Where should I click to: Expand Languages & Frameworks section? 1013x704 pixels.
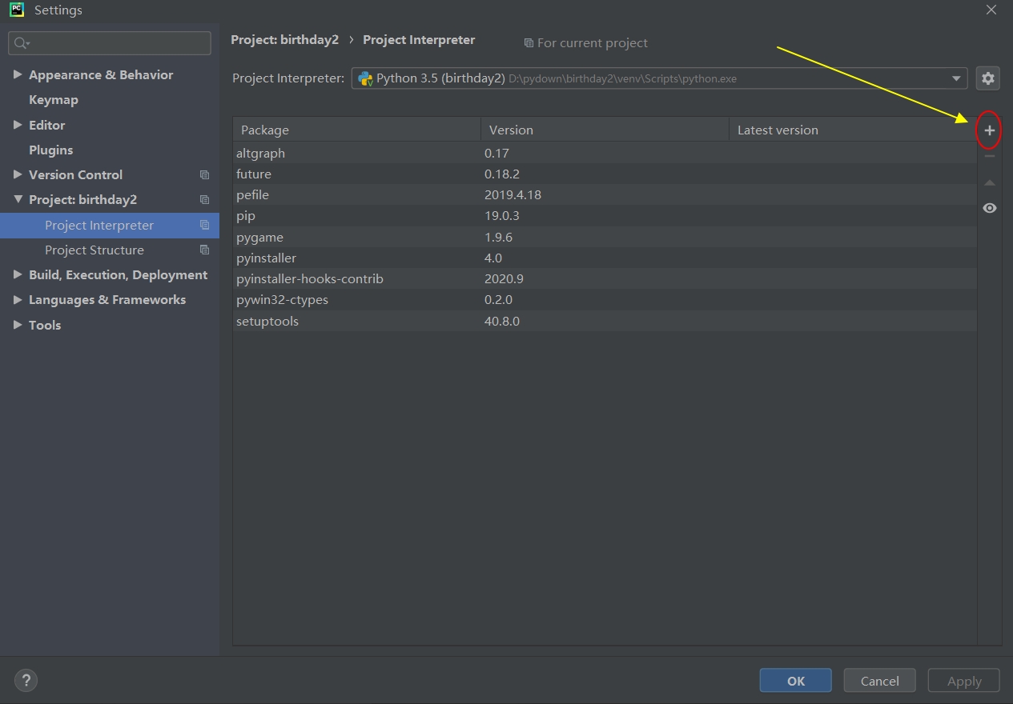[x=18, y=299]
